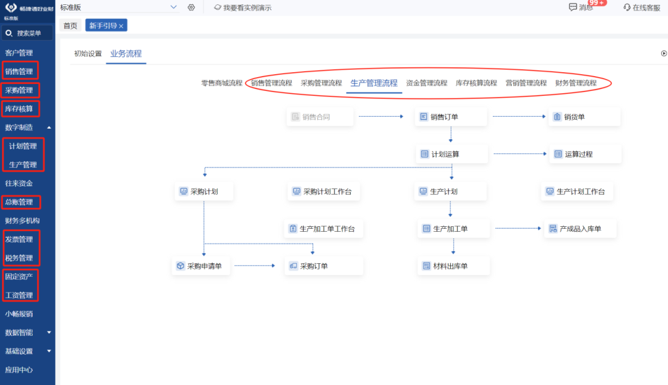Click the settings gear icon beside 标准版

pos(191,7)
